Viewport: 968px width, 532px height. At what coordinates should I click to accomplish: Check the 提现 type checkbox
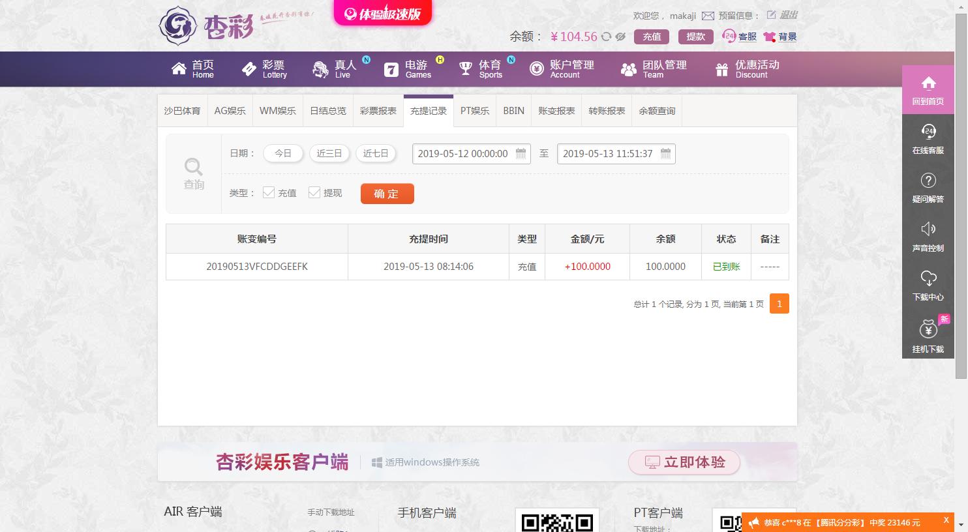point(314,192)
